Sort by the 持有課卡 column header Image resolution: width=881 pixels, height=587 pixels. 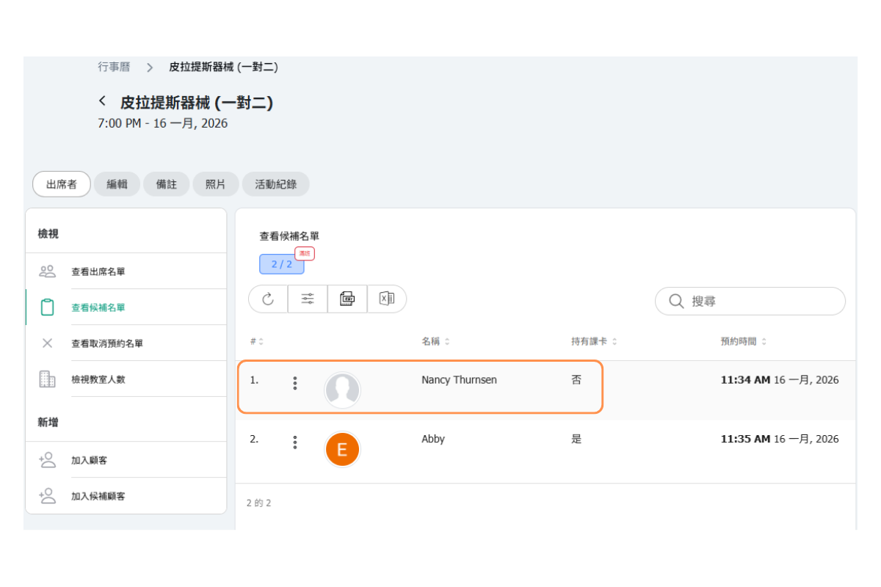point(593,342)
